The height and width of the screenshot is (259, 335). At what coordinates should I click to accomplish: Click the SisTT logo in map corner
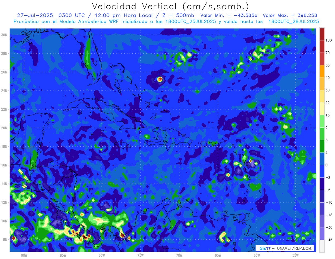pos(265,248)
